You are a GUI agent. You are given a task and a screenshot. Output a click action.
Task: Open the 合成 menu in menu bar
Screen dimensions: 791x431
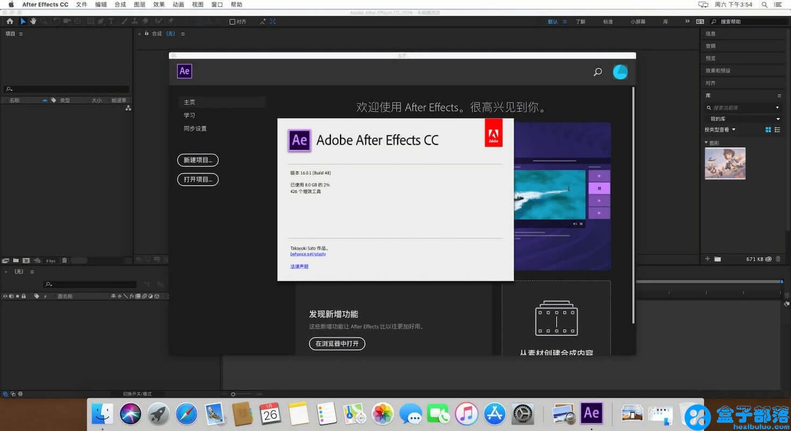point(120,4)
